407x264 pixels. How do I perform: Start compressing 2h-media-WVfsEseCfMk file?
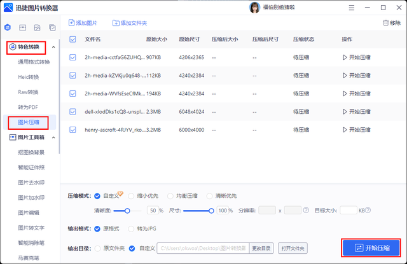[x=356, y=94]
